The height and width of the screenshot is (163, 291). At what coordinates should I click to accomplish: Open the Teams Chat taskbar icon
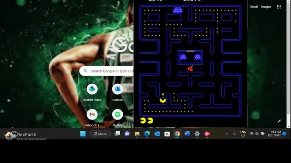127,134
